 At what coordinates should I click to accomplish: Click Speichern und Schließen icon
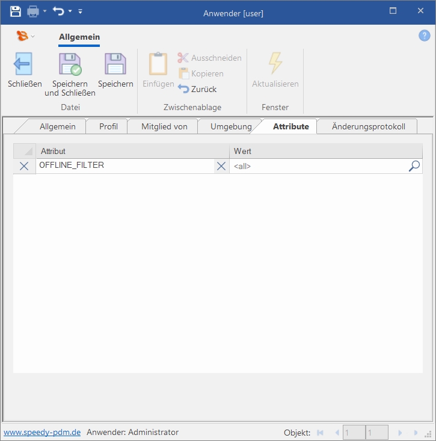tap(70, 64)
